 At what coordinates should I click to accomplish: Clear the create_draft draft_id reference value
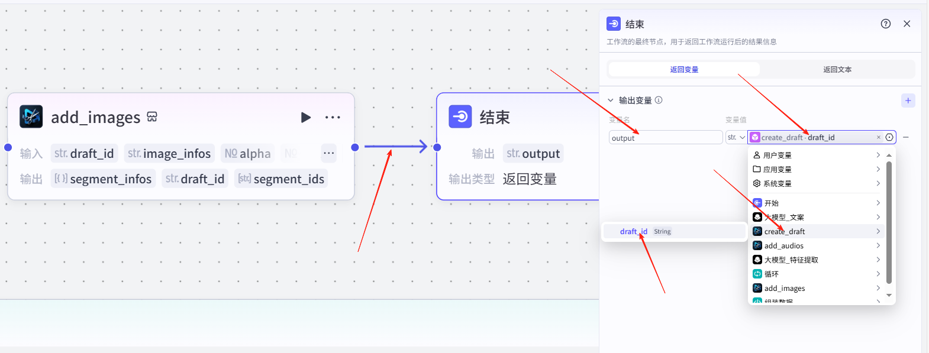click(878, 137)
